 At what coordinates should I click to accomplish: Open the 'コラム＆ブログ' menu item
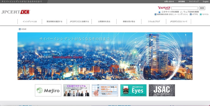click(154, 22)
